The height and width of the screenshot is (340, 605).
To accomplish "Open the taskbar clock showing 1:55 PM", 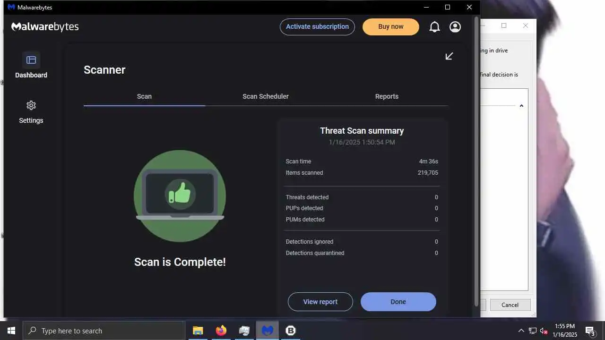I will pyautogui.click(x=565, y=331).
